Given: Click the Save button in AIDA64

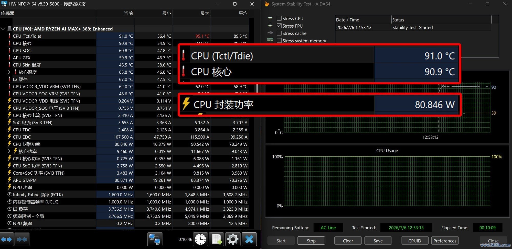Looking at the screenshot, I should (x=378, y=241).
